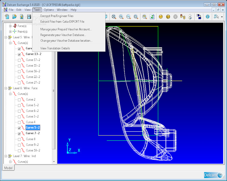The height and width of the screenshot is (181, 227).
Task: Check the Curve 15~2 checkbox
Action: 19,66
